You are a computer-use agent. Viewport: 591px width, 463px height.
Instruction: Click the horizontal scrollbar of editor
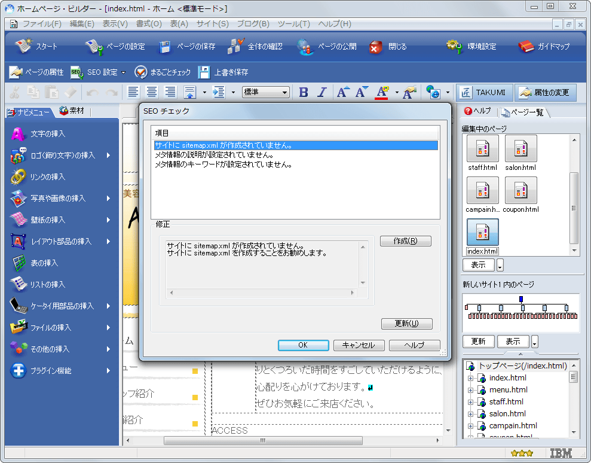point(263,440)
